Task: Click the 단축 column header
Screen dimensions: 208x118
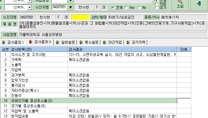Action: [184, 49]
